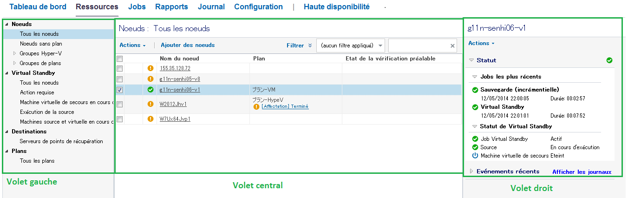Click green check icon beside Sauvegarde (incrémentielle)
This screenshot has width=628, height=198.
click(475, 90)
